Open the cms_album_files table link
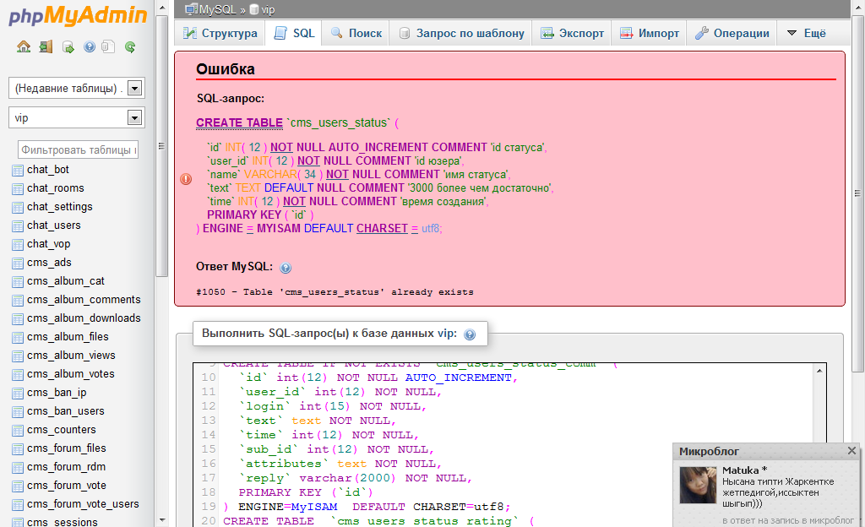This screenshot has width=865, height=527. pos(68,337)
